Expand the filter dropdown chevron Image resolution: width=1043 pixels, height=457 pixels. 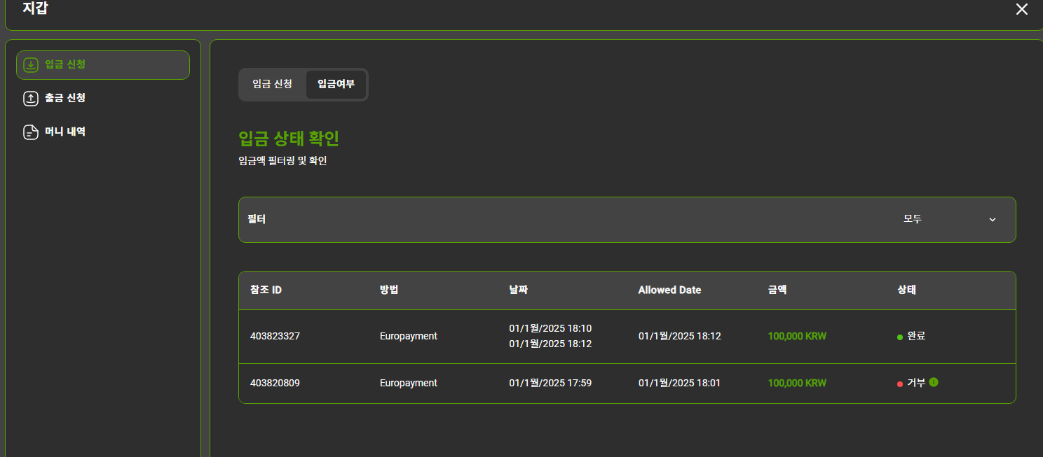tap(992, 220)
